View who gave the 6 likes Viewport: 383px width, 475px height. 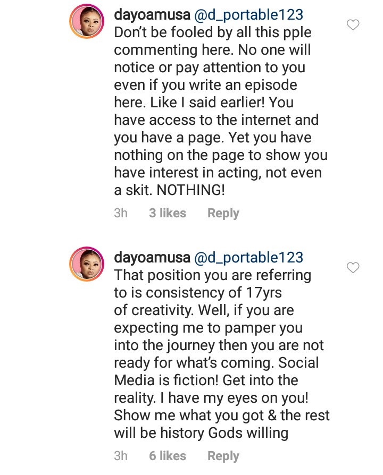tap(168, 456)
